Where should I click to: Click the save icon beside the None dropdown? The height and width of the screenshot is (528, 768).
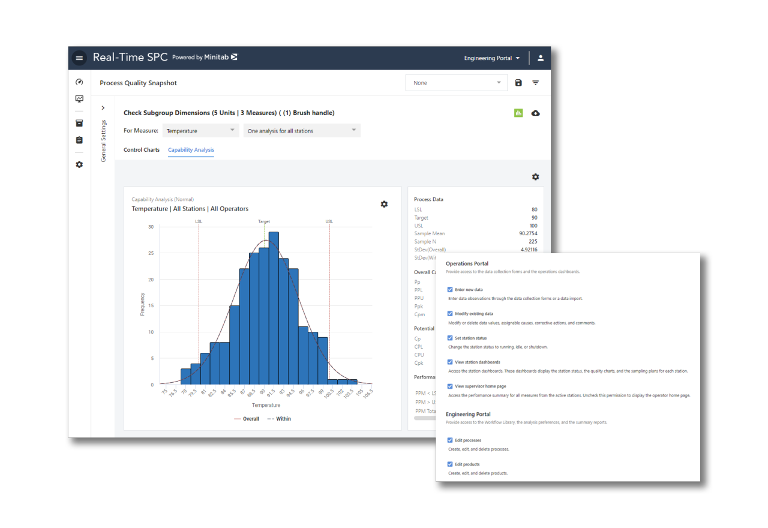click(518, 82)
